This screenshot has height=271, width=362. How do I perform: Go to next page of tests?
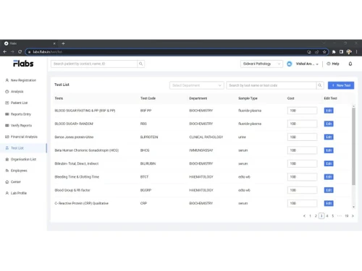[353, 216]
